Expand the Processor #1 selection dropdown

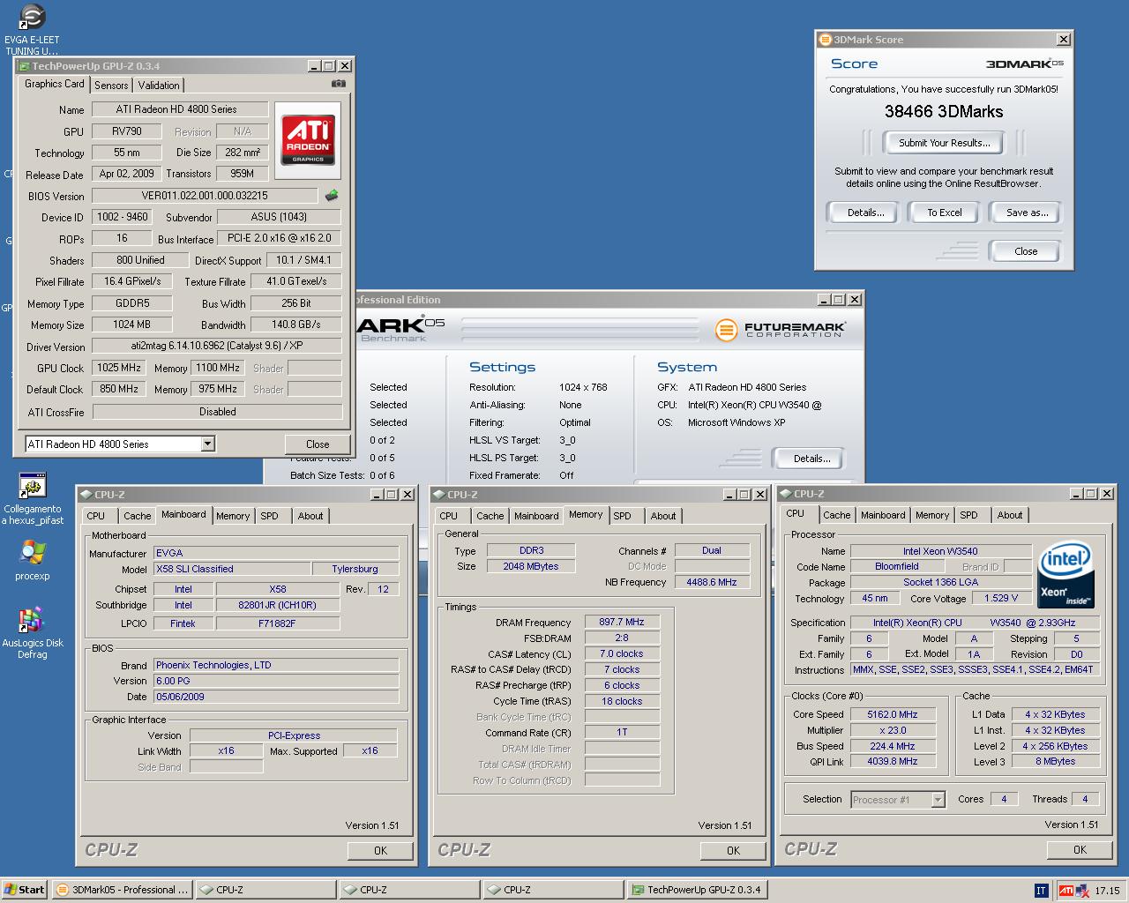pos(938,800)
